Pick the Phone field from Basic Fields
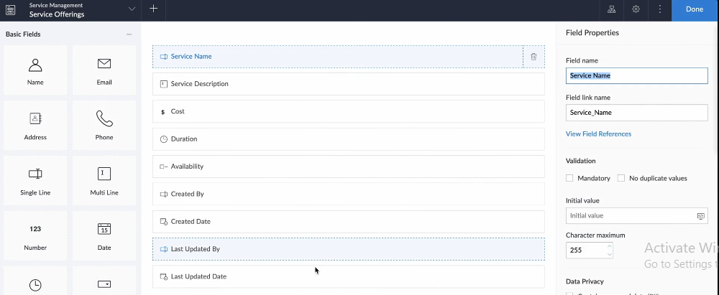This screenshot has width=719, height=295. point(104,125)
